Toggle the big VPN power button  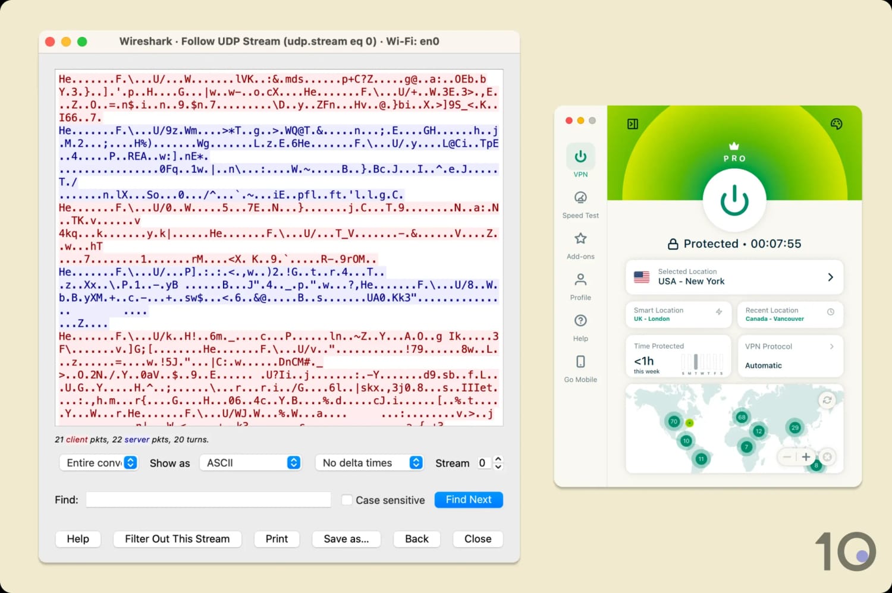pyautogui.click(x=734, y=200)
